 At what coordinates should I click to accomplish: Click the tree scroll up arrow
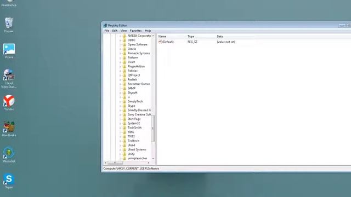[x=153, y=36]
